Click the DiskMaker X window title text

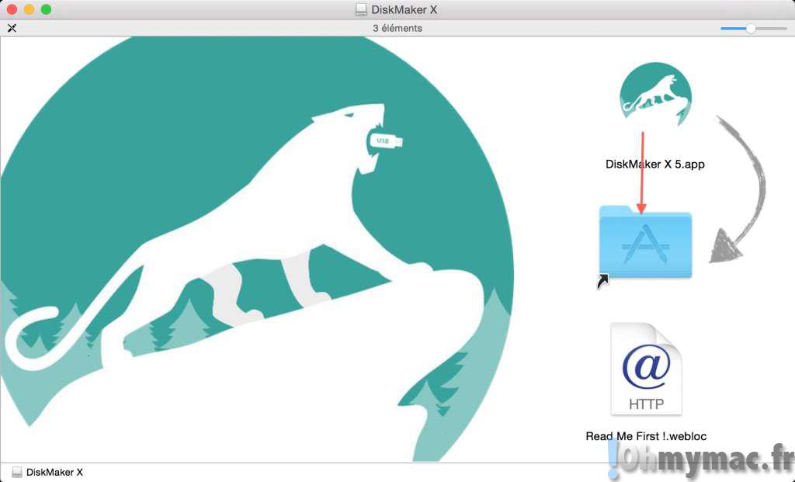coord(404,9)
